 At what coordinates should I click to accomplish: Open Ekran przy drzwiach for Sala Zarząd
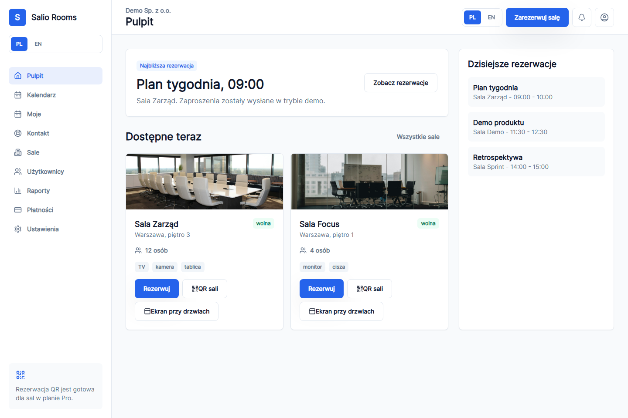coord(177,311)
